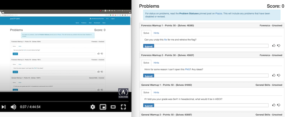Mute the video with the speaker icon
The image size is (291, 117).
tap(13, 107)
